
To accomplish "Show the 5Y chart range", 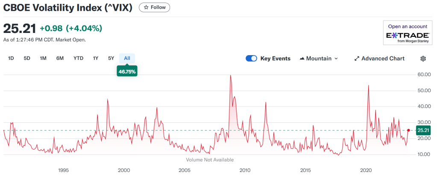I will tap(111, 58).
